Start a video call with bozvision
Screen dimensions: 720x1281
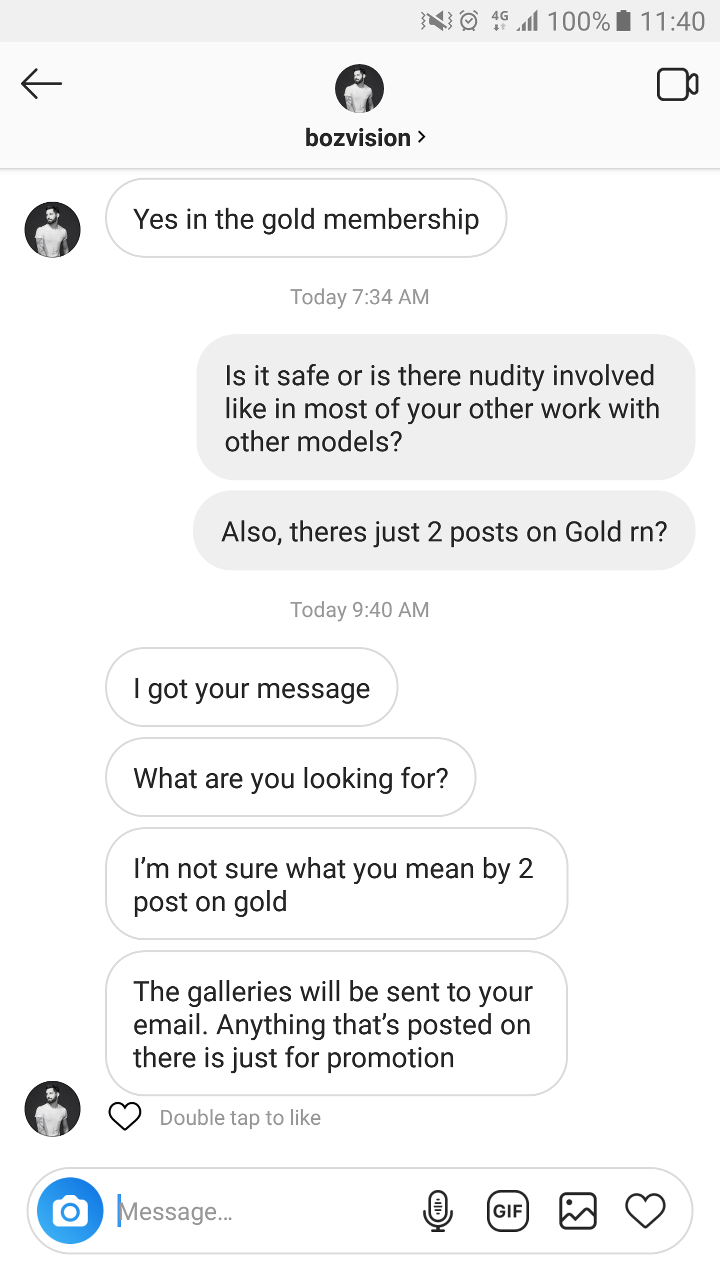coord(677,84)
